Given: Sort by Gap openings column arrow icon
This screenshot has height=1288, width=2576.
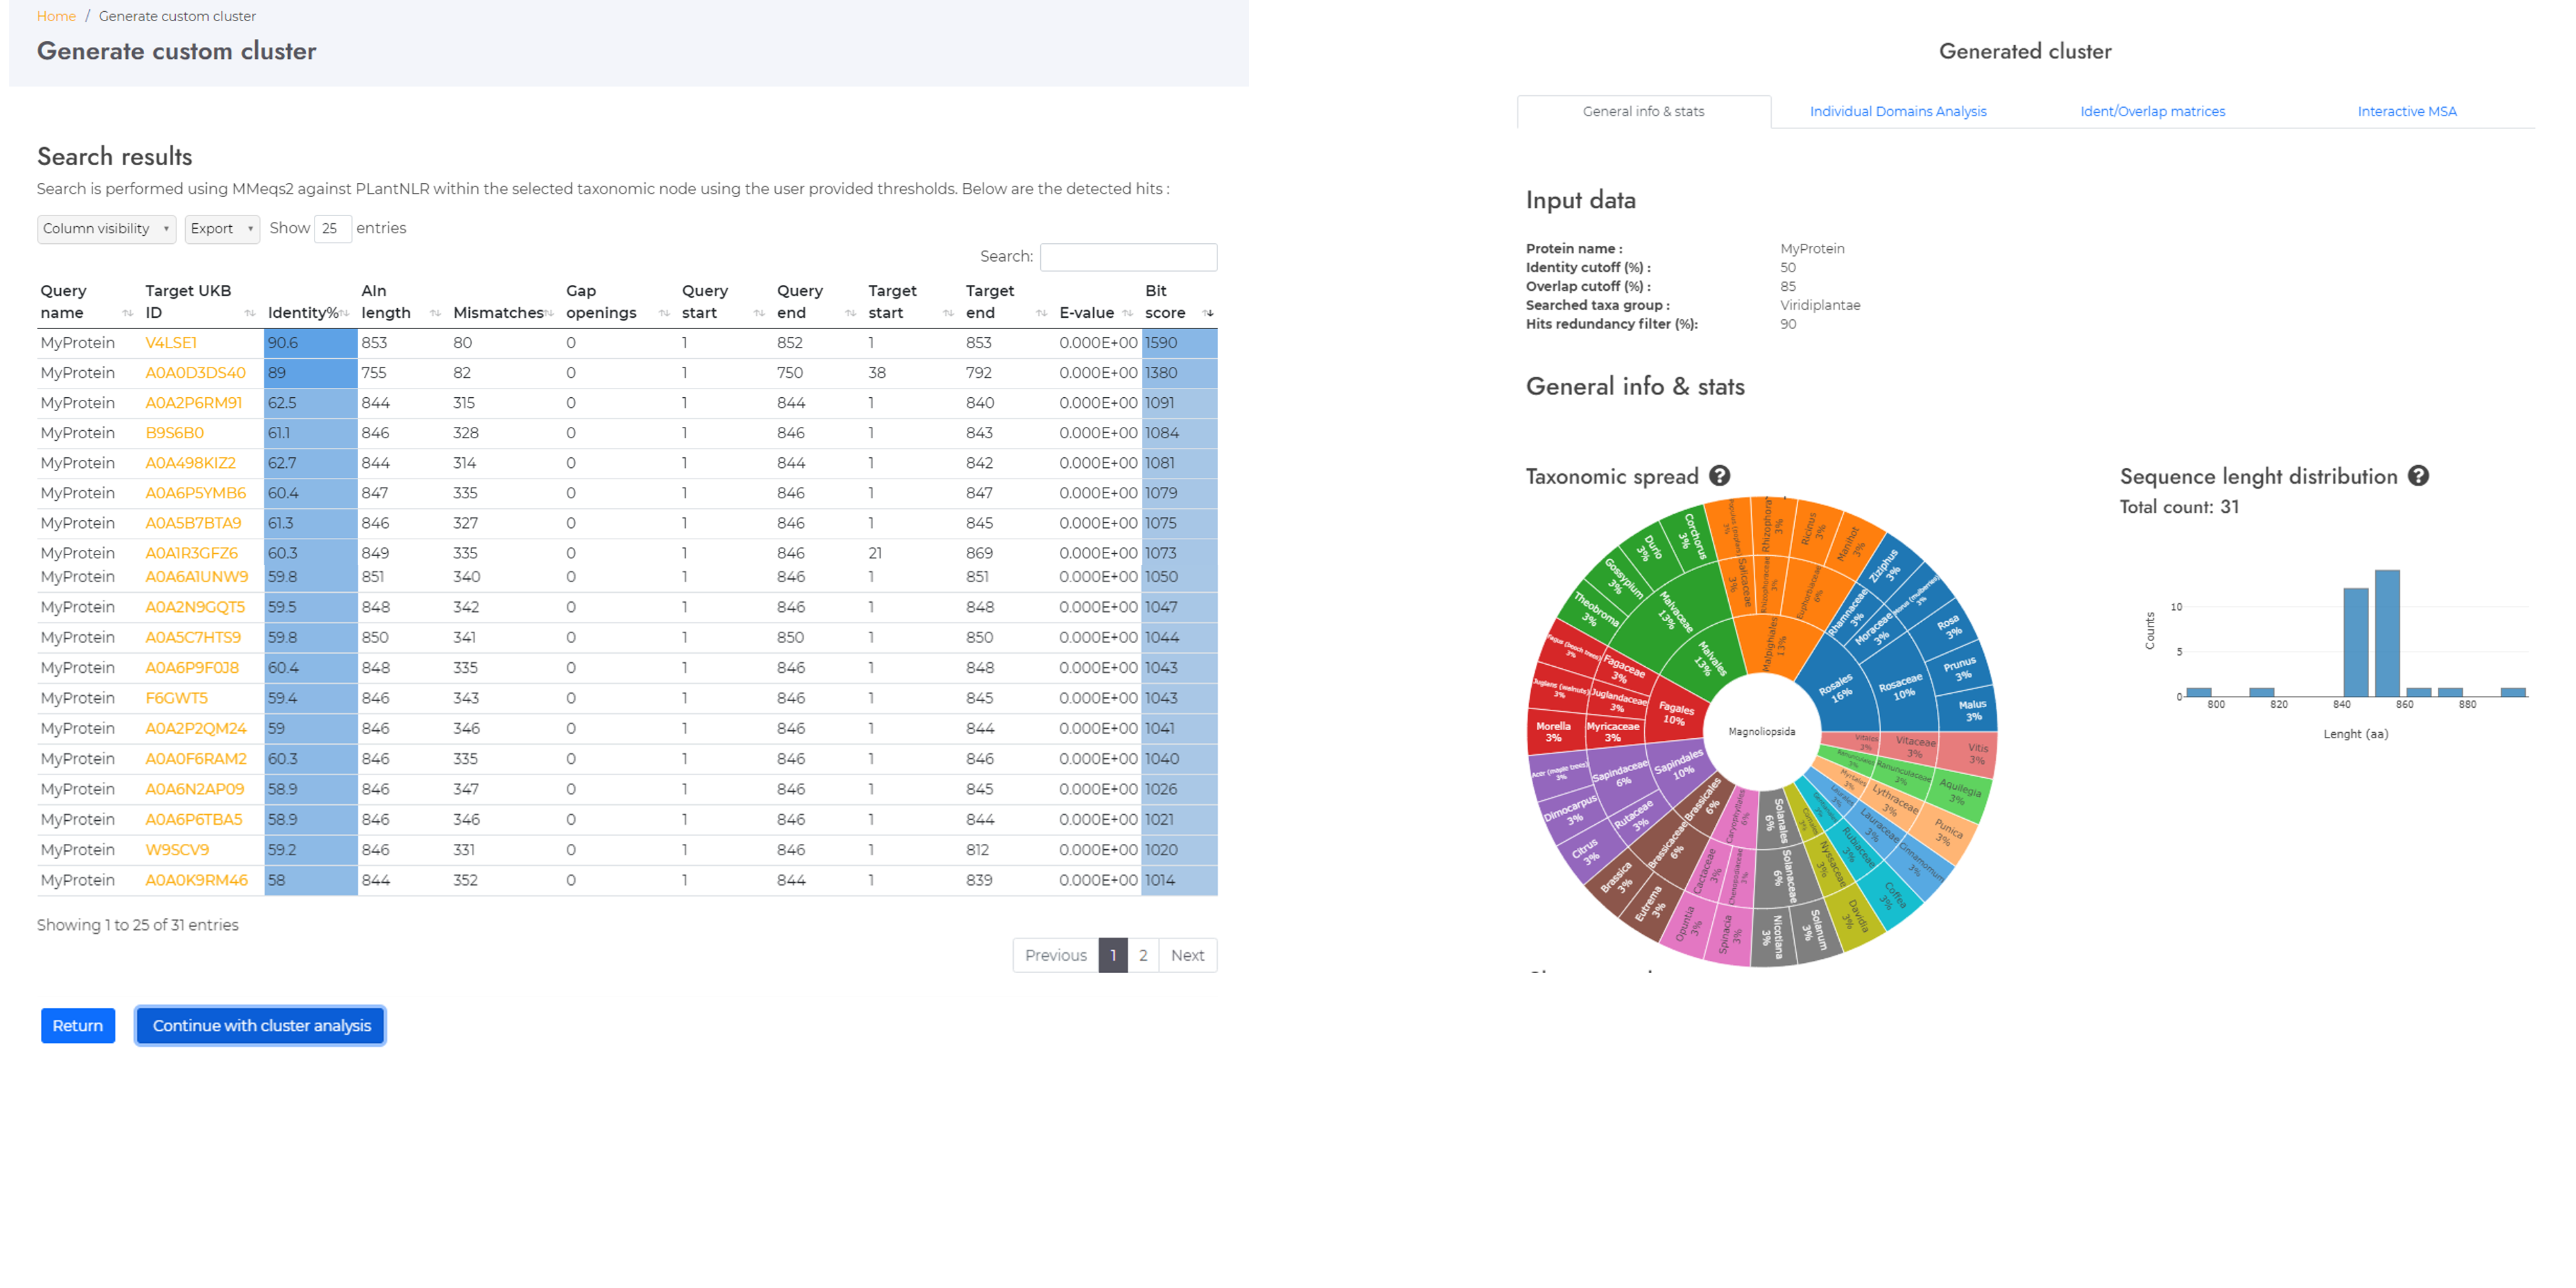Looking at the screenshot, I should pos(664,313).
